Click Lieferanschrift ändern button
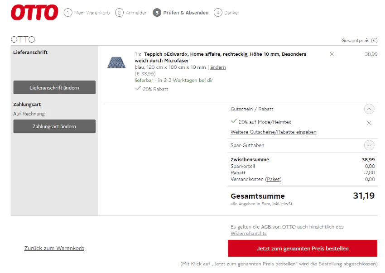385x273 pixels. 54,87
